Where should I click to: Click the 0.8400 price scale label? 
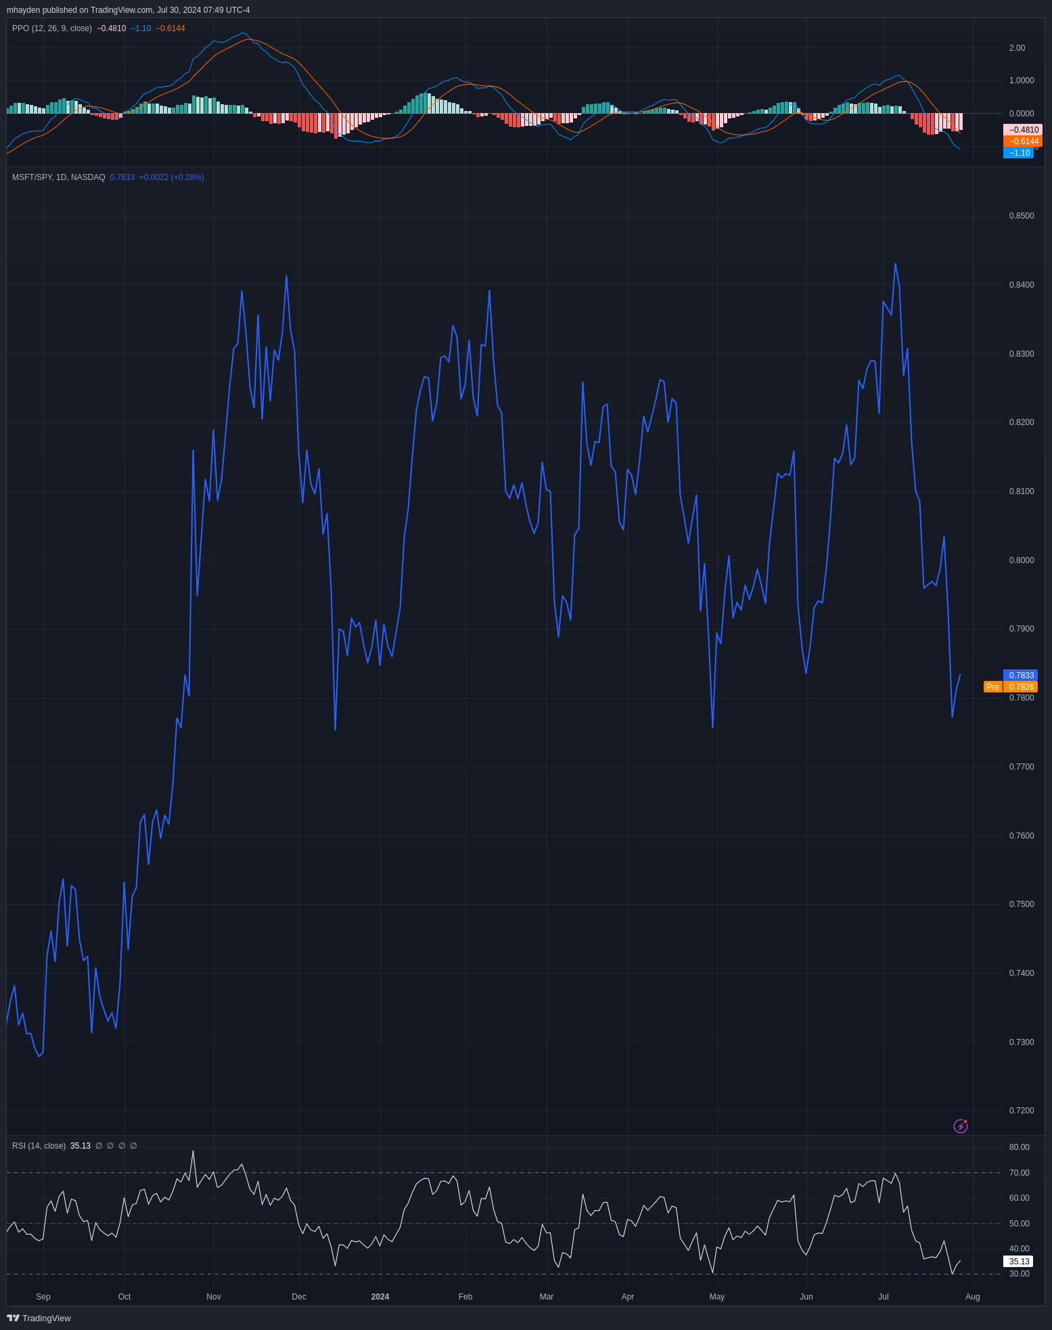tap(1022, 285)
